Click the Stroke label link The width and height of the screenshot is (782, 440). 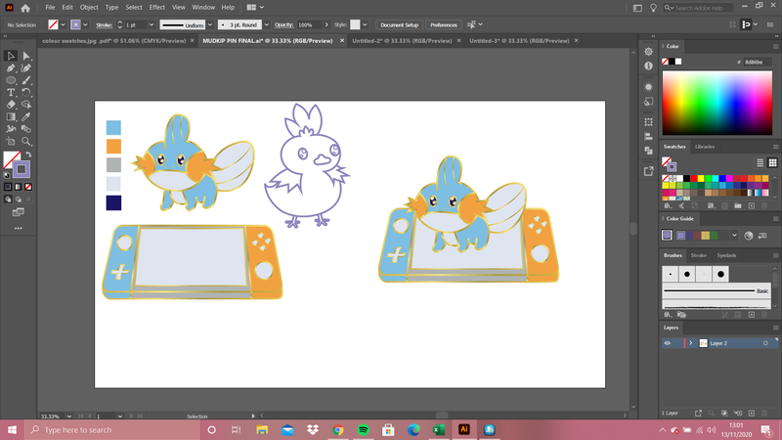[x=104, y=25]
